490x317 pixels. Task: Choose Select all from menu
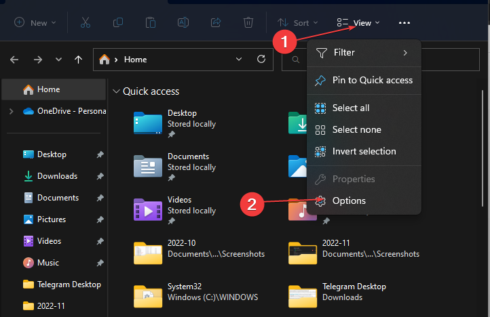(364, 108)
